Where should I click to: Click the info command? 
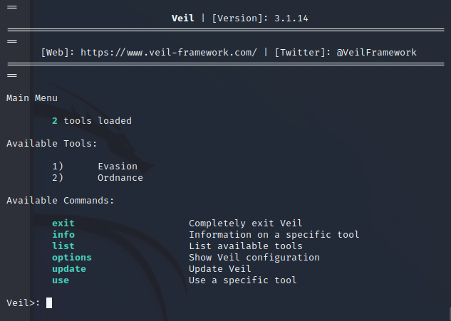[x=63, y=234]
